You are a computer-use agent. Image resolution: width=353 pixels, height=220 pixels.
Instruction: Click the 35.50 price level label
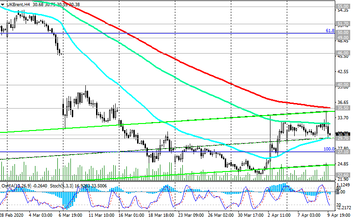(343, 108)
